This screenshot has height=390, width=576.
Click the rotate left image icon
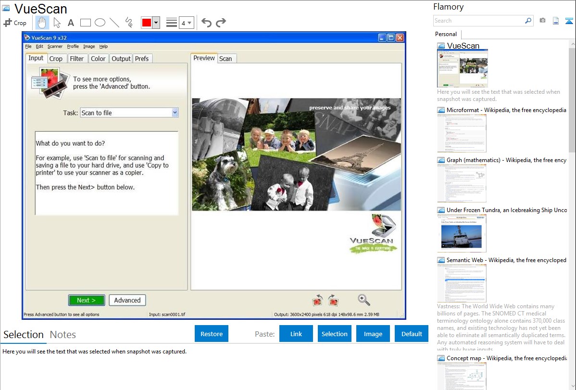tap(317, 300)
